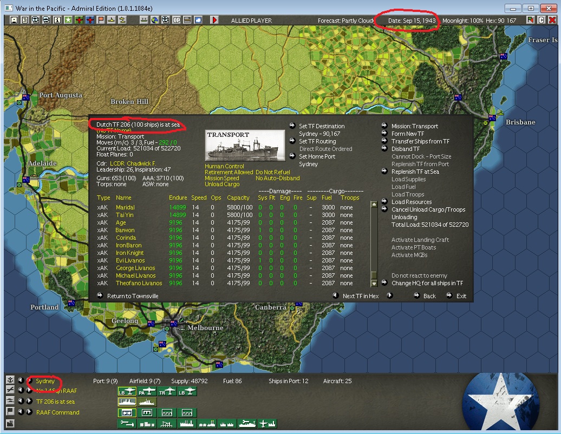This screenshot has width=561, height=434.
Task: Click Exit in TF panel
Action: click(x=461, y=296)
